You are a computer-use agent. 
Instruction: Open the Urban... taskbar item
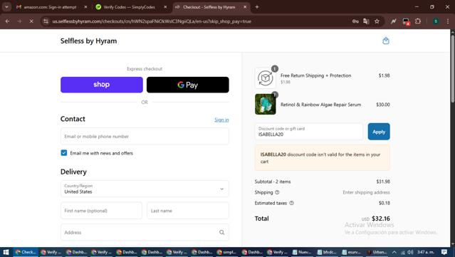click(377, 252)
